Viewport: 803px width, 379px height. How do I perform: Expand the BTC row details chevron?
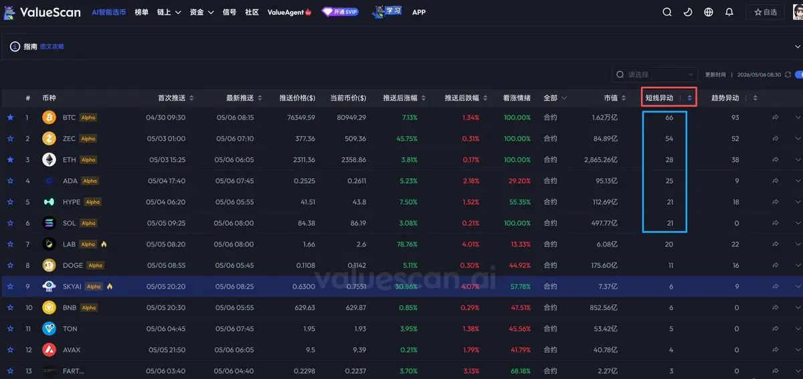tap(798, 117)
